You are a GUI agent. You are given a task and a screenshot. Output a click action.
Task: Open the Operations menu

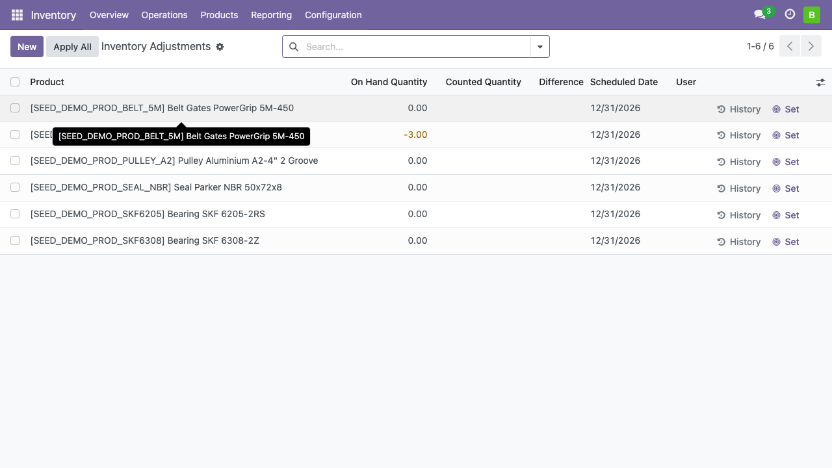tap(164, 15)
